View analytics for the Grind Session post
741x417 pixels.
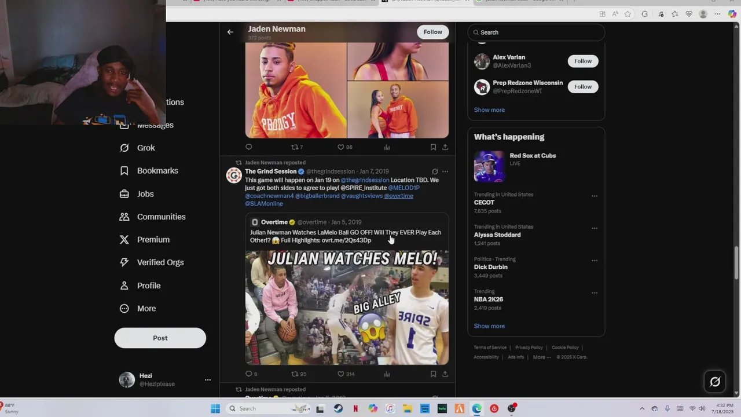coord(387,374)
